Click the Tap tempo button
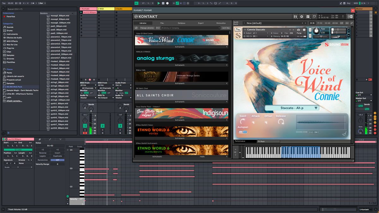Image resolution: width=379 pixels, height=213 pixels. [4, 3]
